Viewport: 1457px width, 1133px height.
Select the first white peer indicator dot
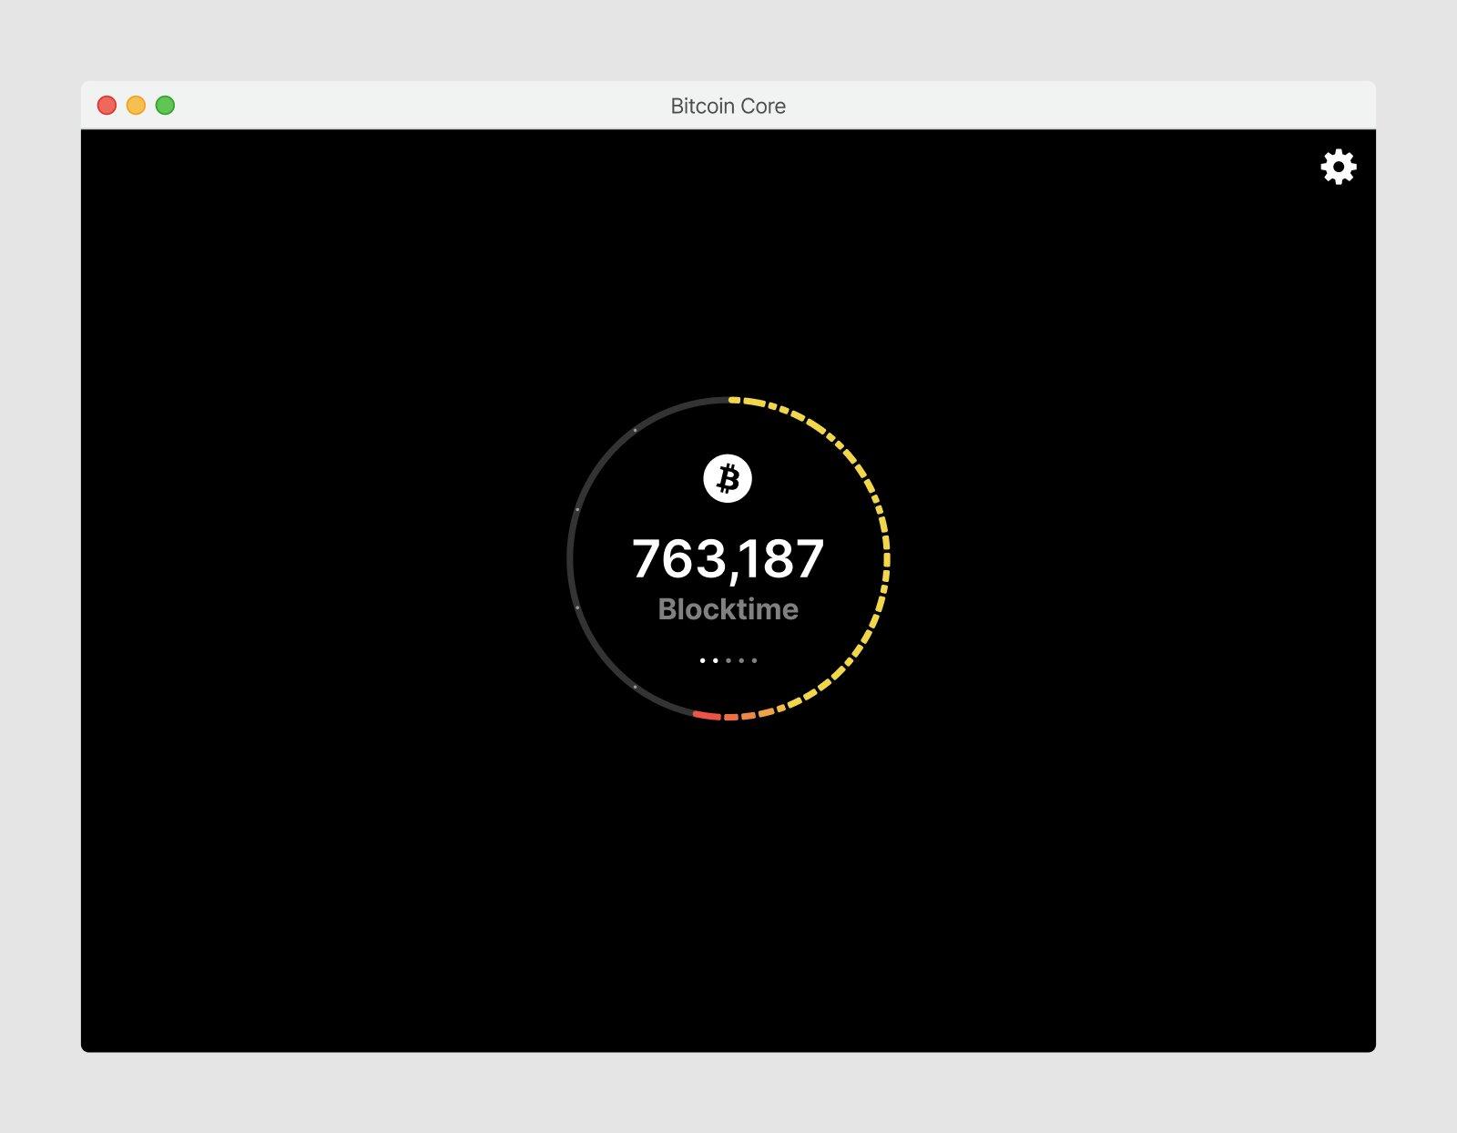pos(702,660)
